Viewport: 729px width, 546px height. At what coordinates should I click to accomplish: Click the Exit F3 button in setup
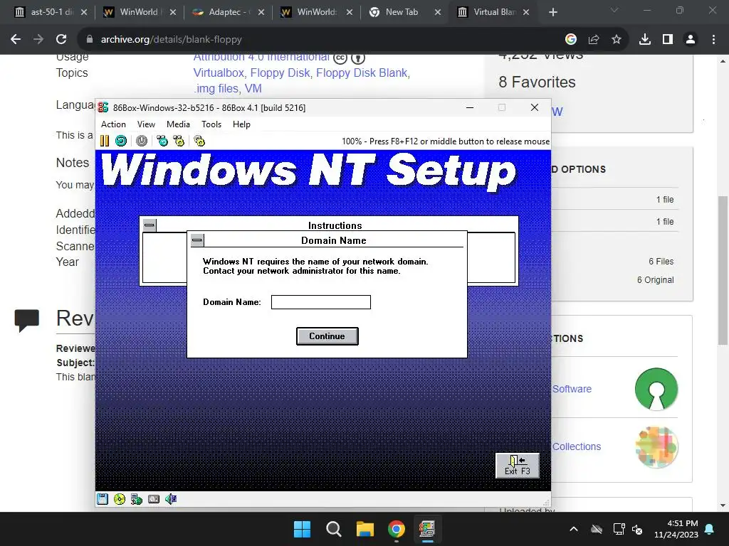click(x=518, y=466)
